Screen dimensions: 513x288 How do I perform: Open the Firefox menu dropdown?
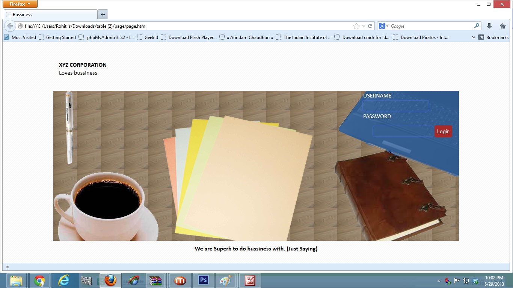[20, 4]
